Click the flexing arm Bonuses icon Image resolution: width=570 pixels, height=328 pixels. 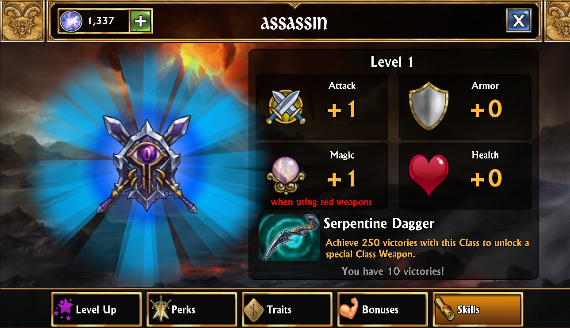click(x=349, y=309)
